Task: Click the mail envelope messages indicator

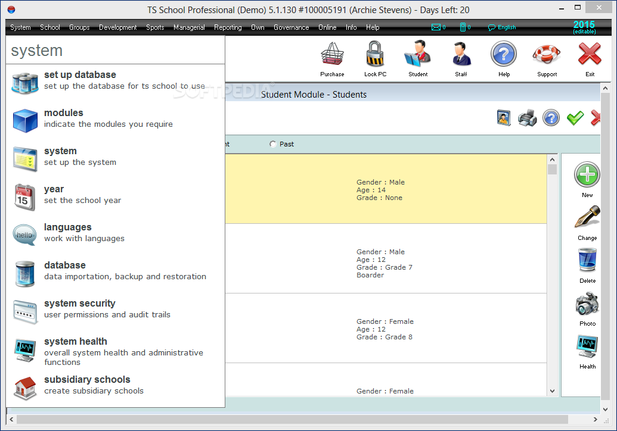Action: pyautogui.click(x=438, y=27)
